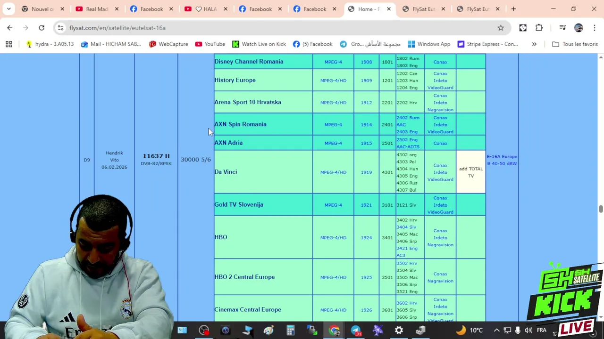This screenshot has width=604, height=339.
Task: Open the Stripe Express bookmark
Action: (487, 44)
